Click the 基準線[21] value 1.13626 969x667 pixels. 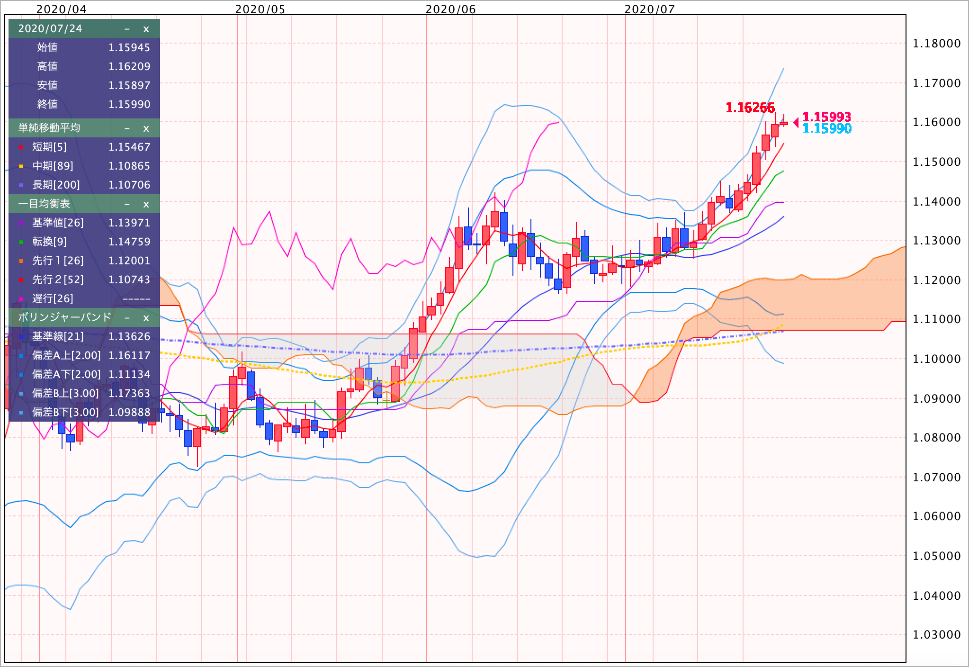(x=129, y=336)
